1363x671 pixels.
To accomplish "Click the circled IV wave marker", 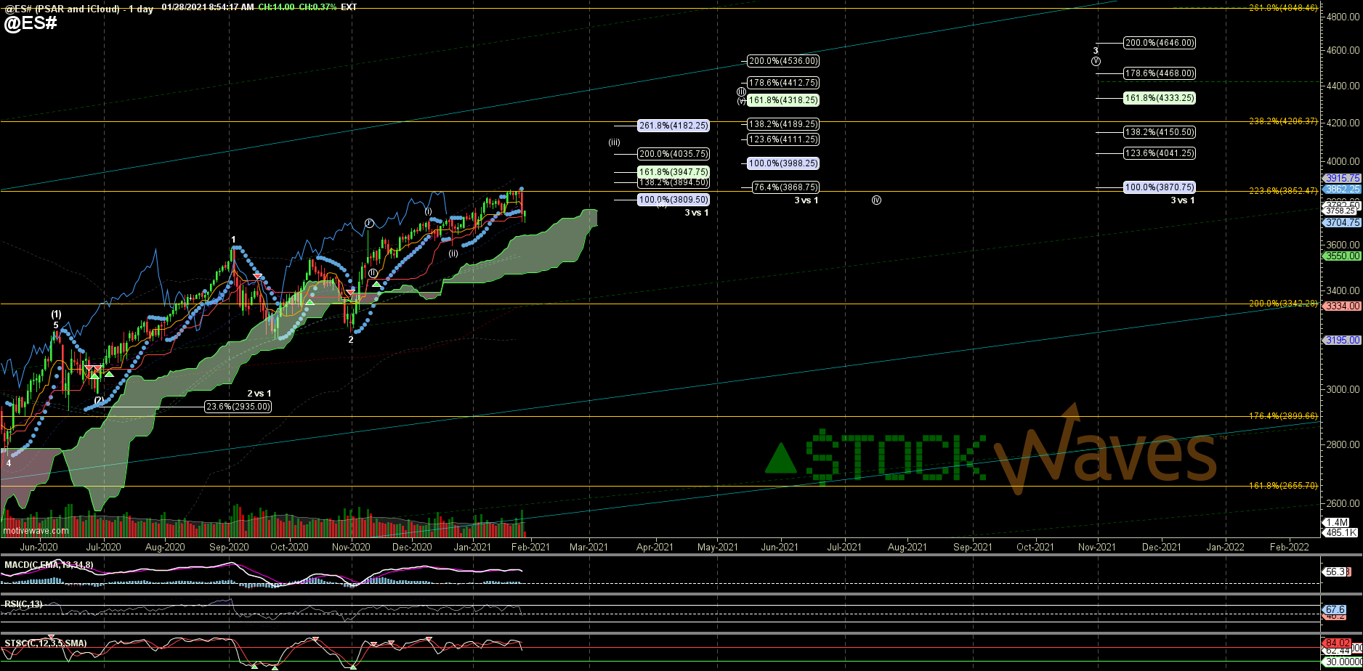I will (876, 200).
